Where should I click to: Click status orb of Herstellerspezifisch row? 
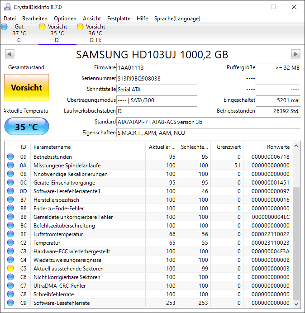click(10, 199)
